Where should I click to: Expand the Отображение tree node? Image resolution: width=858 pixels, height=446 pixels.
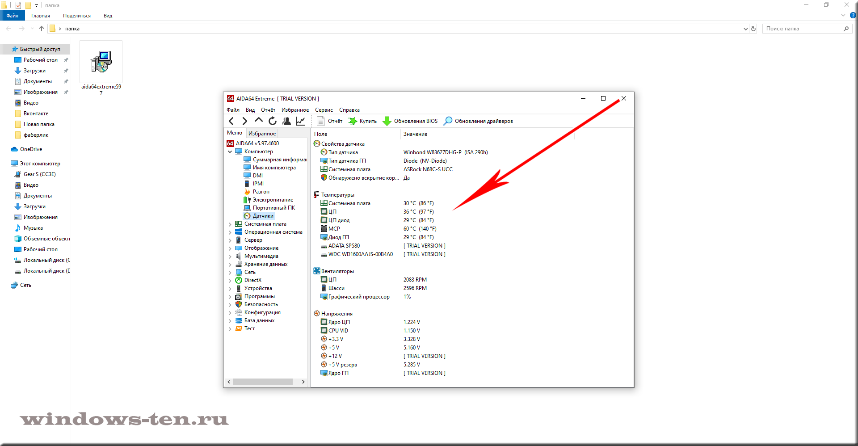click(230, 248)
